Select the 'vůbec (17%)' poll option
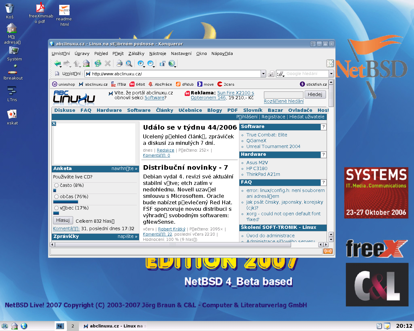Image resolution: width=414 pixels, height=331 pixels. click(56, 208)
